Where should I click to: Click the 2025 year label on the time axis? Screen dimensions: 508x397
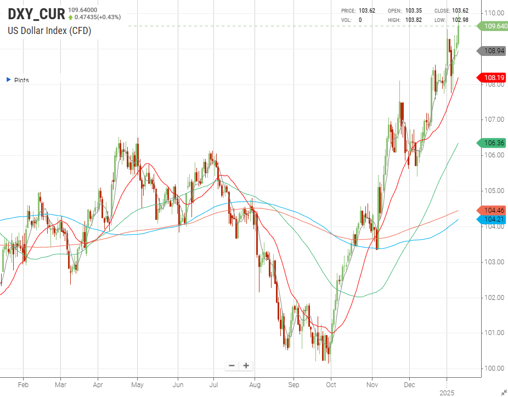[447, 393]
